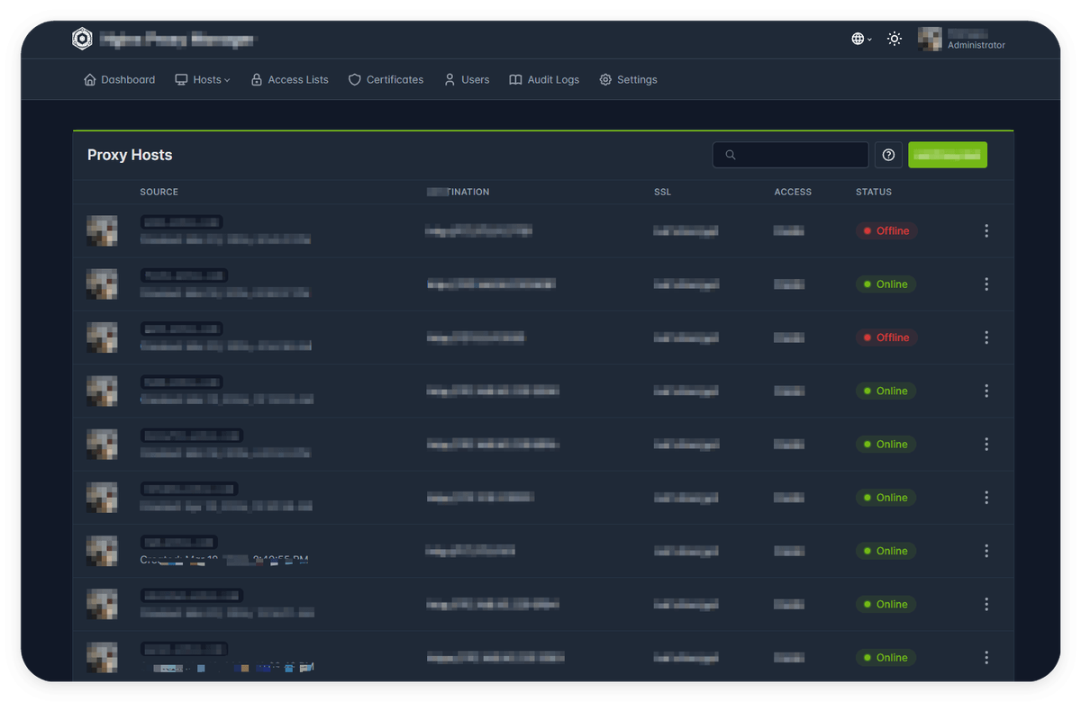
Task: Click Online status badge in eighth row
Action: pos(886,604)
